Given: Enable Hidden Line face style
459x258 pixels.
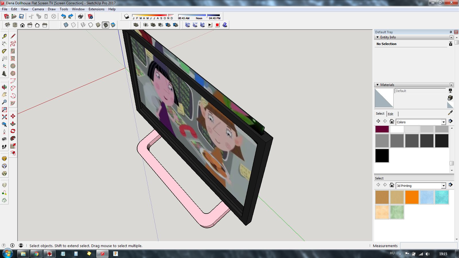Looking at the screenshot, I should tap(91, 25).
